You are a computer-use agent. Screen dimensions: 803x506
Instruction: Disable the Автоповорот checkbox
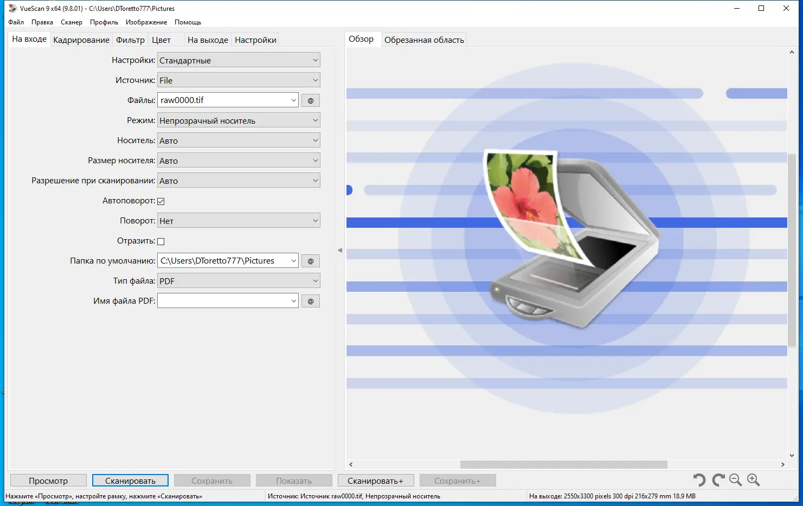tap(161, 201)
